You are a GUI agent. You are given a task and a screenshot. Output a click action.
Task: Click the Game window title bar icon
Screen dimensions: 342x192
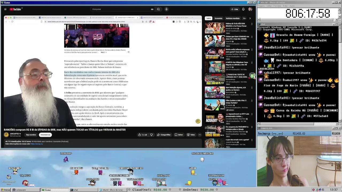pyautogui.click(x=2, y=3)
